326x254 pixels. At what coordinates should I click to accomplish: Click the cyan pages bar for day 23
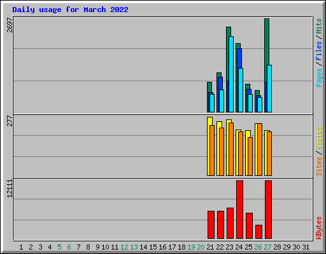tap(231, 74)
